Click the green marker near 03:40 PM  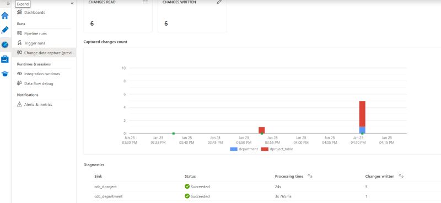pos(174,133)
